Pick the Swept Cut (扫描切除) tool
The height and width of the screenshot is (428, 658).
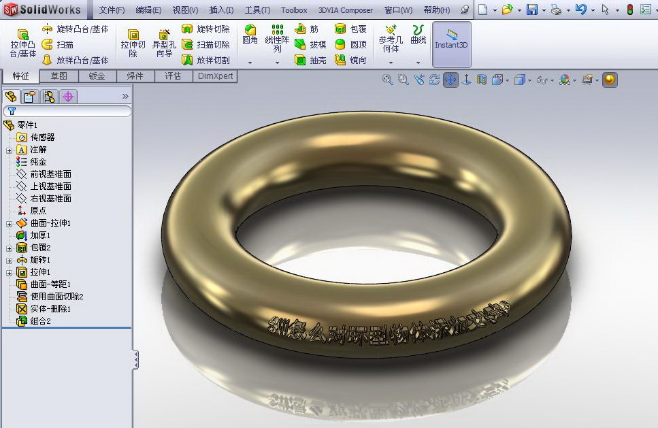click(205, 44)
